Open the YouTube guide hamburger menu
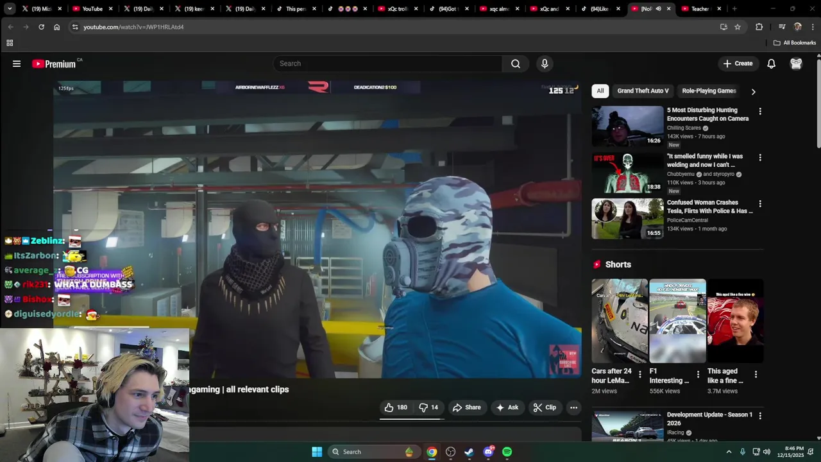Viewport: 821px width, 462px height. (x=17, y=64)
